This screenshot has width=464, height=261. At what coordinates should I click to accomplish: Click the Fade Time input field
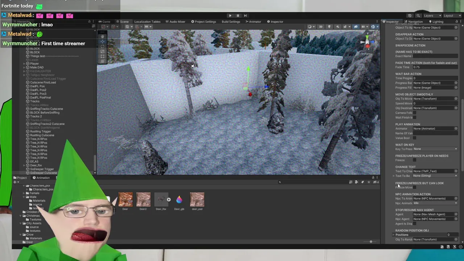(435, 67)
